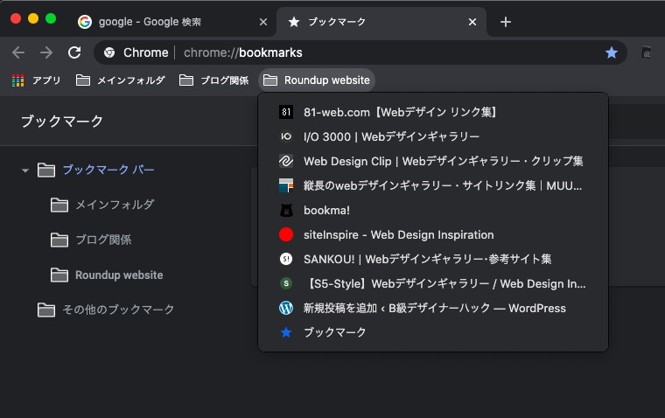Click the SANKOU! S! favicon
The image size is (665, 418).
pyautogui.click(x=286, y=259)
